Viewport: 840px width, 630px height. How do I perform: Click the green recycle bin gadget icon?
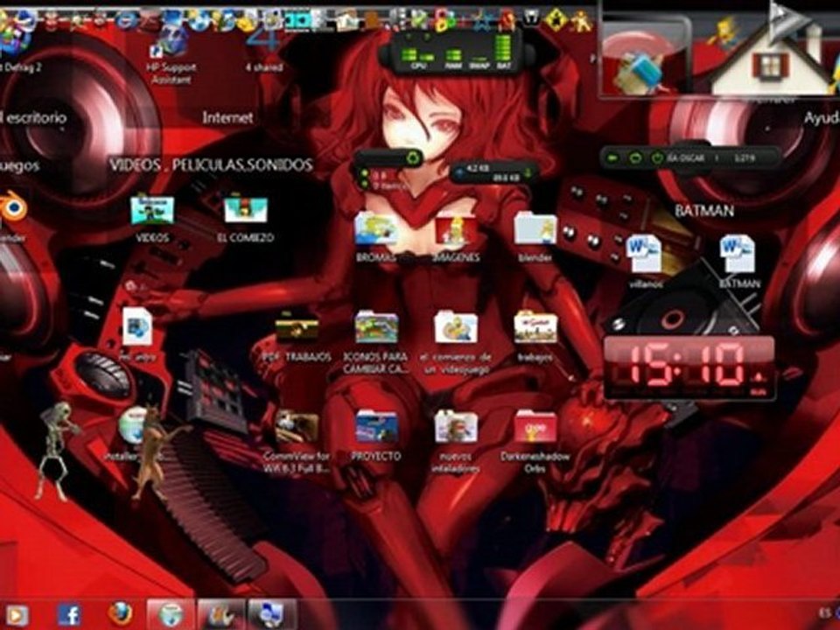pos(413,157)
